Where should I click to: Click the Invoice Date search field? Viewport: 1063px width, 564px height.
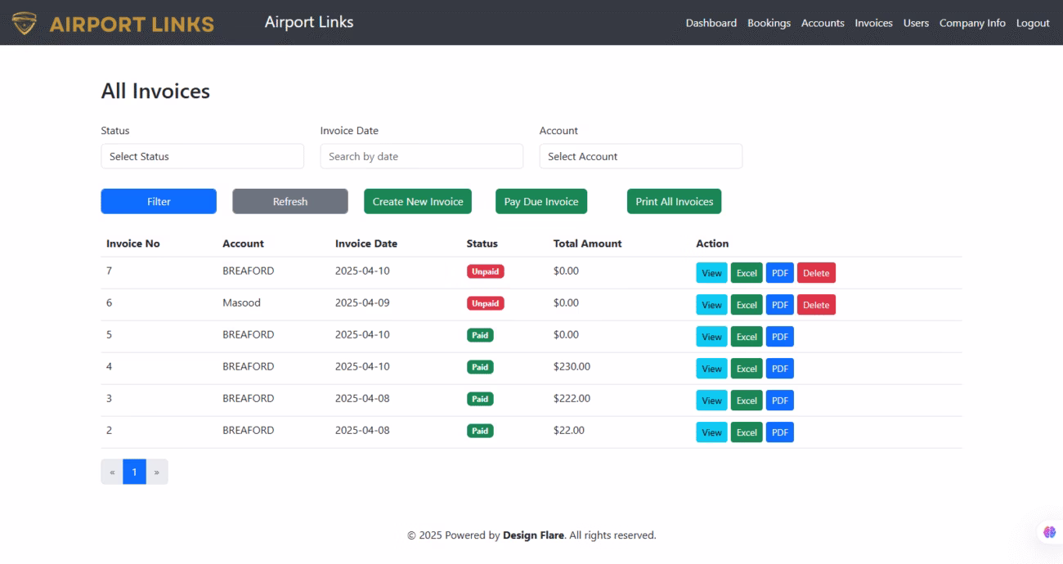[421, 156]
